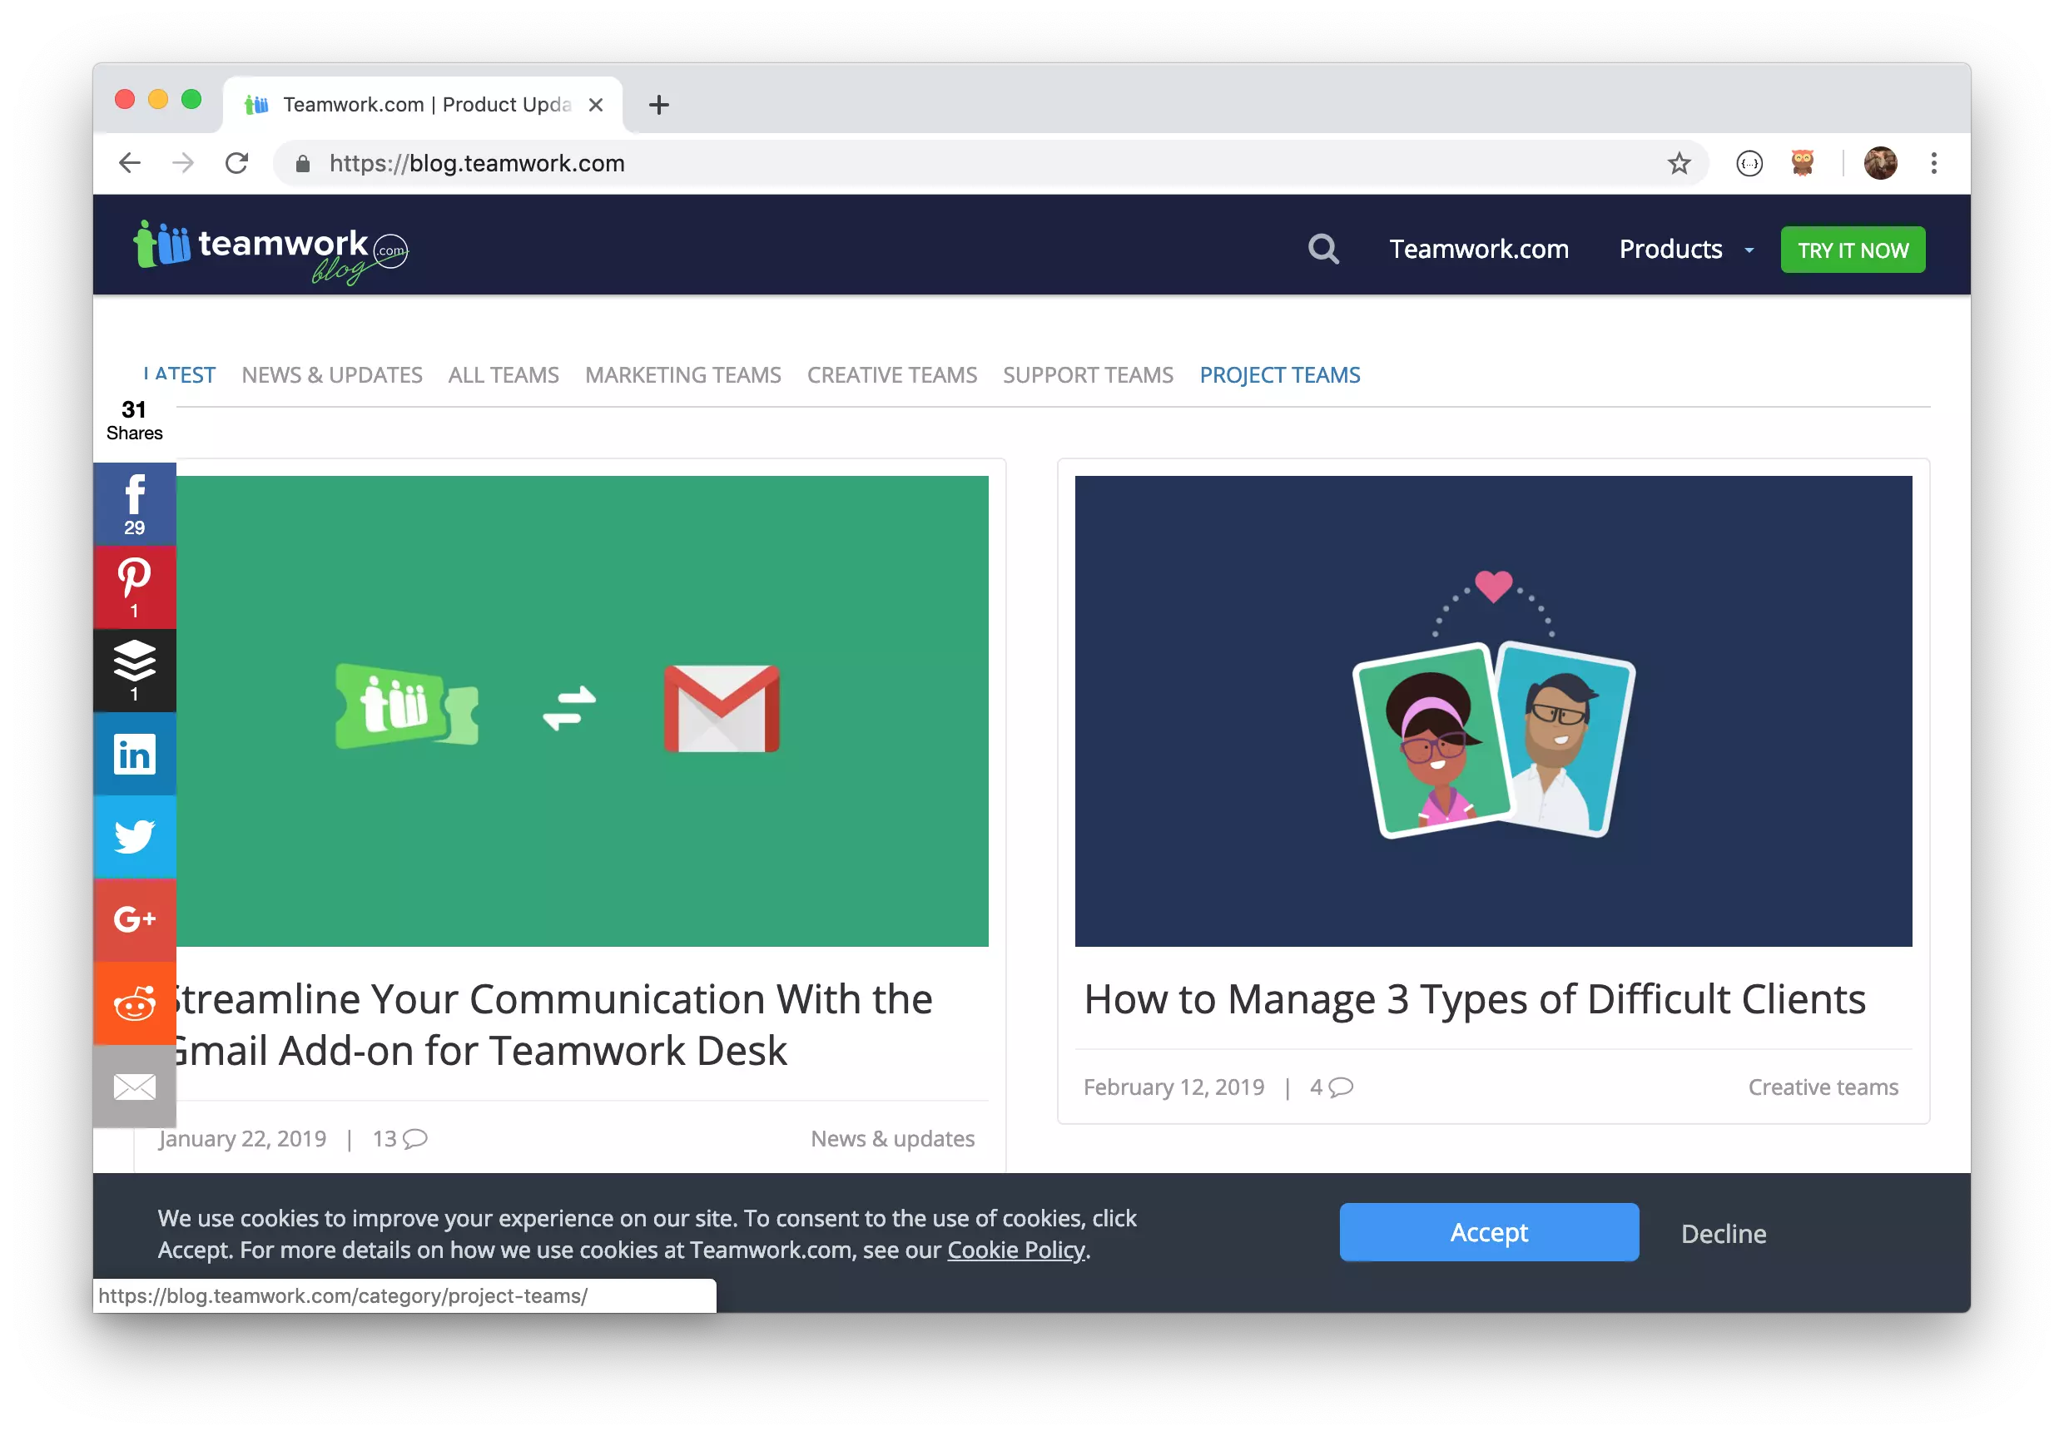Open comments bubble on Gmail Add-on post
This screenshot has height=1436, width=2064.
(414, 1138)
